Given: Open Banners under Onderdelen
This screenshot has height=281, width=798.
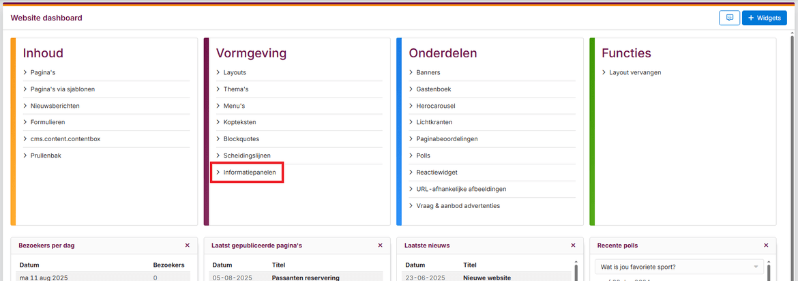Looking at the screenshot, I should [428, 72].
